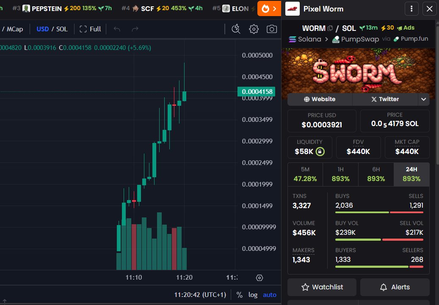
Task: Click the Ads megaphone badge
Action: pos(406,27)
